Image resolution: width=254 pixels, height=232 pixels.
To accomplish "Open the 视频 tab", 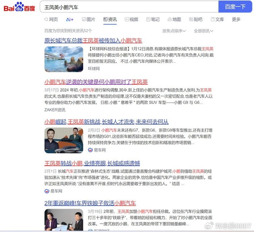I will tap(131, 19).
